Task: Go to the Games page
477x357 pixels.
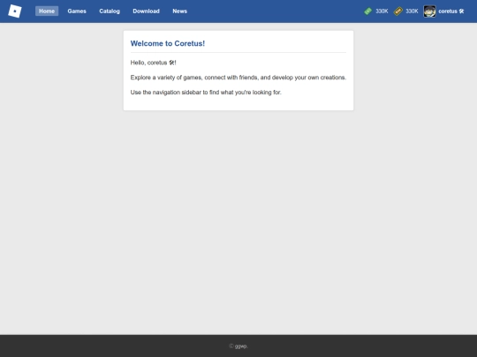Action: (77, 11)
